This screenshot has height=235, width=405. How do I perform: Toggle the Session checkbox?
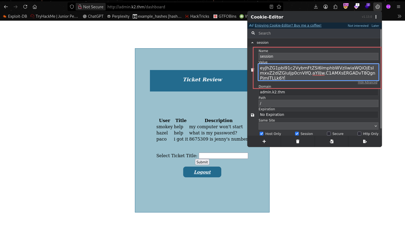(297, 134)
